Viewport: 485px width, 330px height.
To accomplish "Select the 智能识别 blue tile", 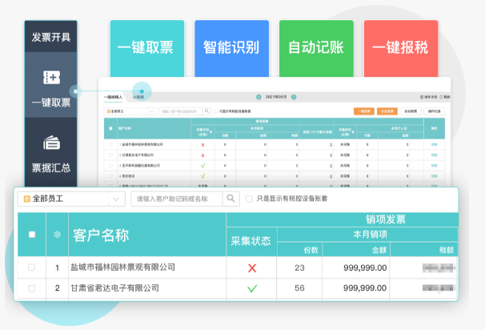I will pyautogui.click(x=231, y=48).
